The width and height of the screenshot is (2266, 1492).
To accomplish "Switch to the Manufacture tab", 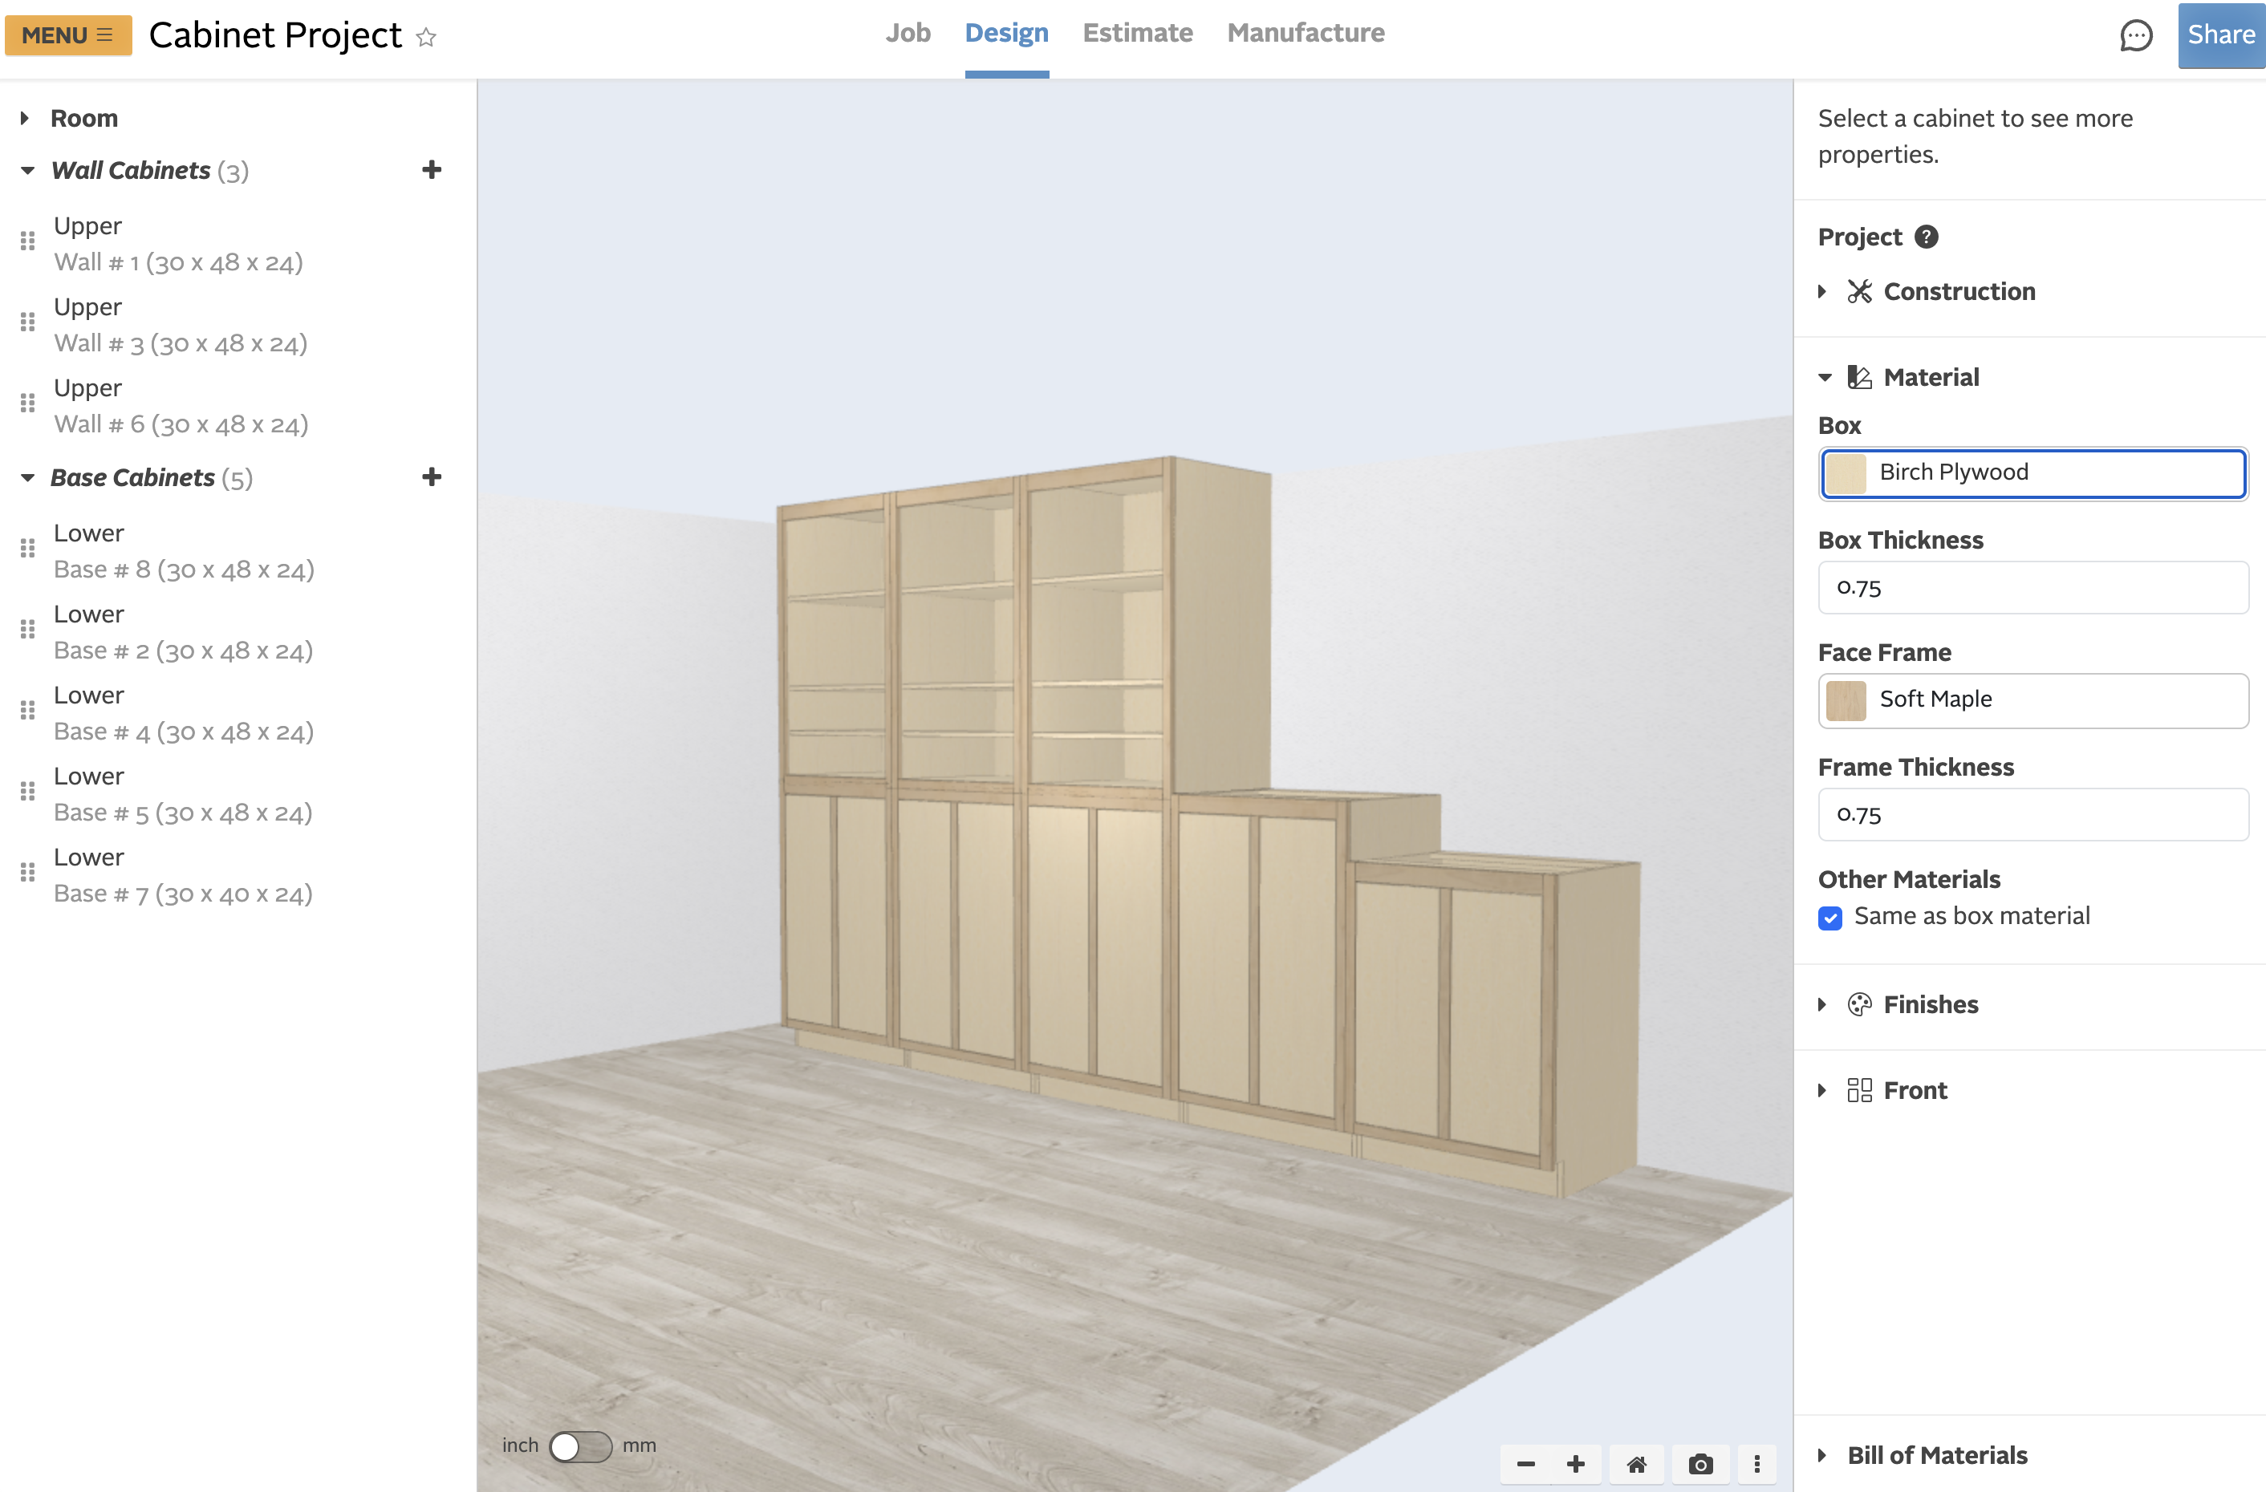I will point(1306,34).
